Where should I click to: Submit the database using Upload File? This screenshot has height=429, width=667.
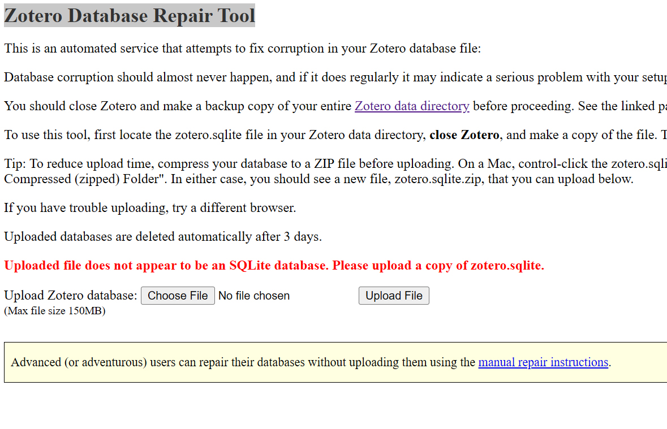[393, 295]
